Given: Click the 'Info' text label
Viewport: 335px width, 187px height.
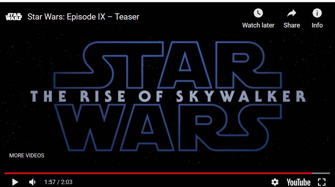Looking at the screenshot, I should click(317, 25).
